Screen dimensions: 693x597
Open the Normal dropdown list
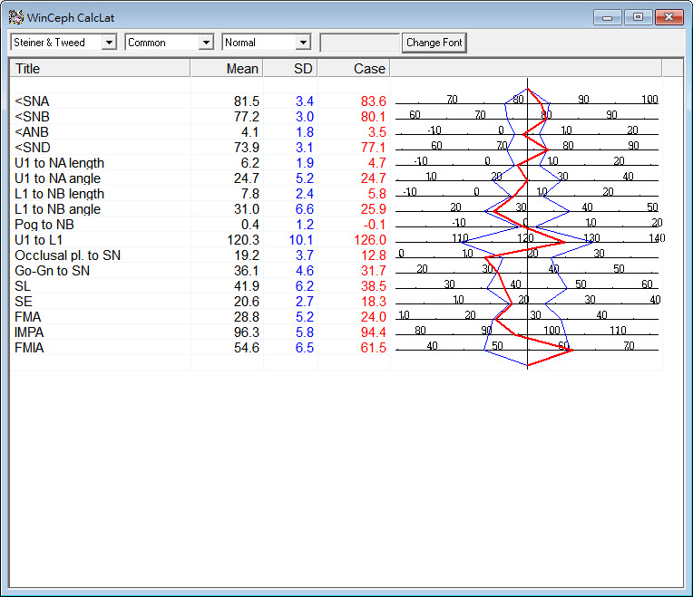pyautogui.click(x=303, y=43)
